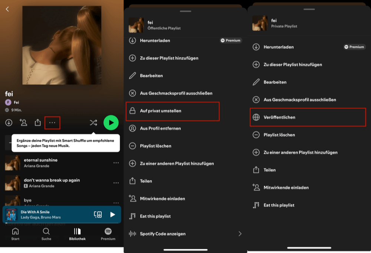This screenshot has height=253, width=371.
Task: Tap Veröffentlichen globe option
Action: 308,117
